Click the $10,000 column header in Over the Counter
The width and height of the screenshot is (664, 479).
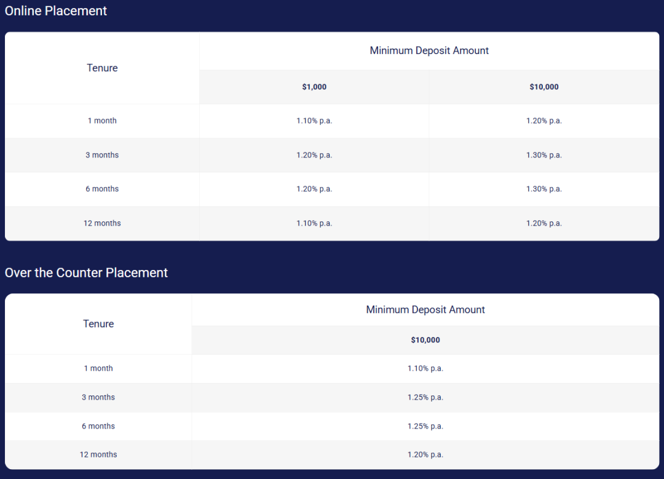(x=425, y=340)
